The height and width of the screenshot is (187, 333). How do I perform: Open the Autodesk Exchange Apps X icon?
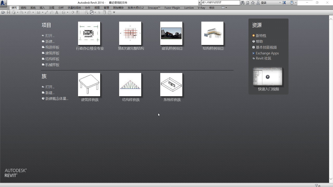tap(284, 3)
